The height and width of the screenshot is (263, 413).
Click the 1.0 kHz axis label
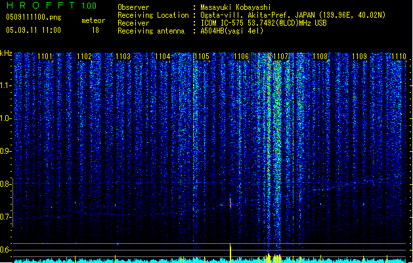5,118
